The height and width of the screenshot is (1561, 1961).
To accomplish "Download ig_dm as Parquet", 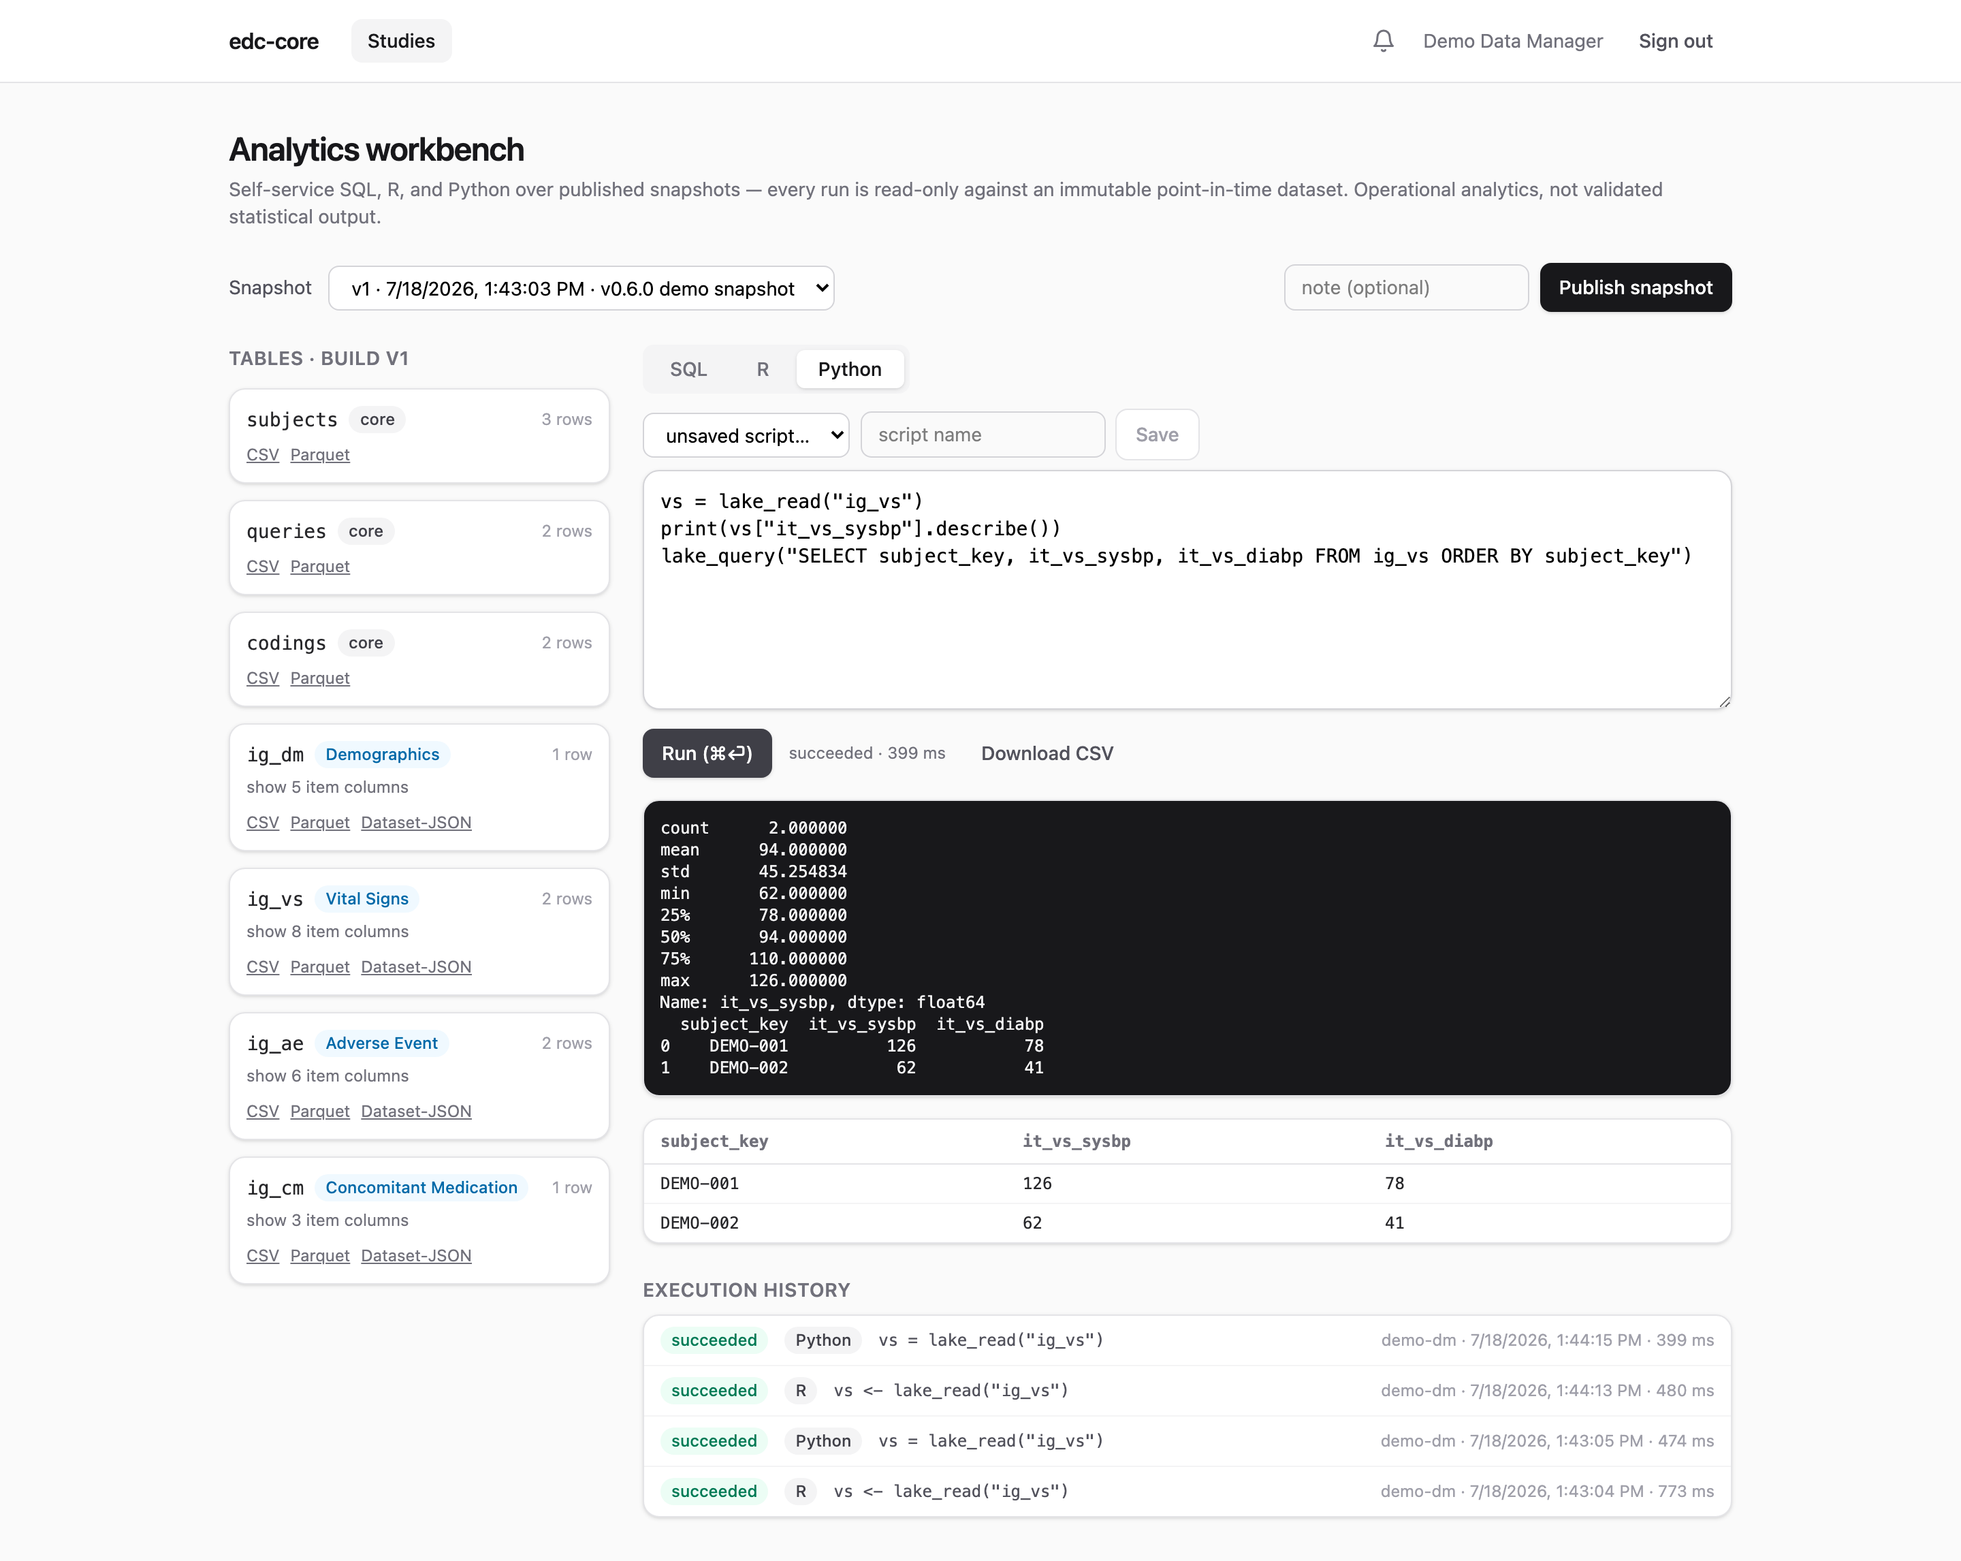I will click(x=319, y=822).
